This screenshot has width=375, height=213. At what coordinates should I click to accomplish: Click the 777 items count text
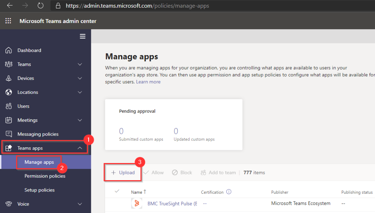254,173
